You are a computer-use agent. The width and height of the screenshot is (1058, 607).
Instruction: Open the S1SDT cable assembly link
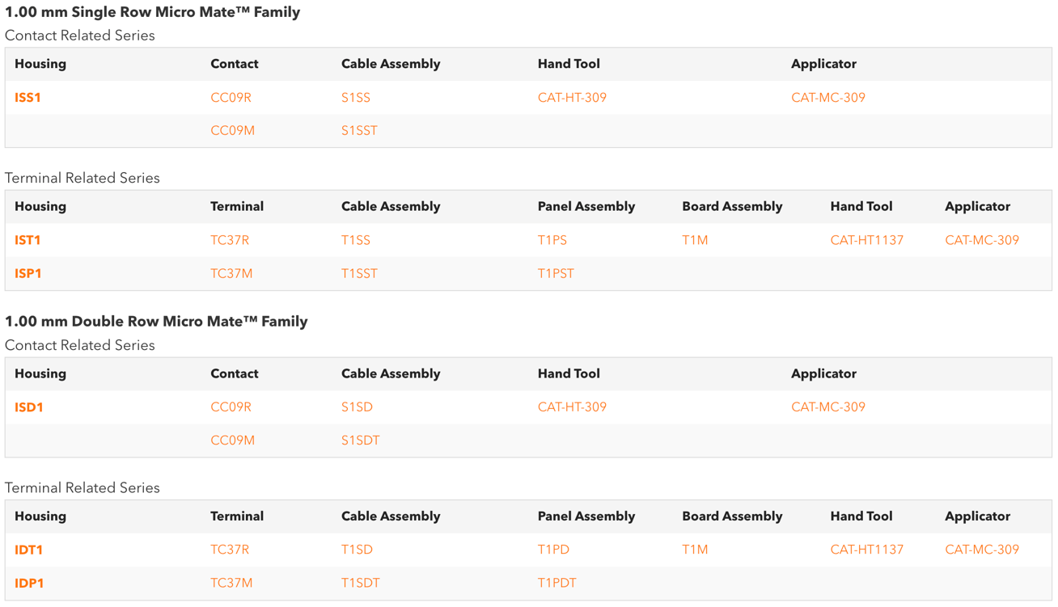click(x=361, y=440)
